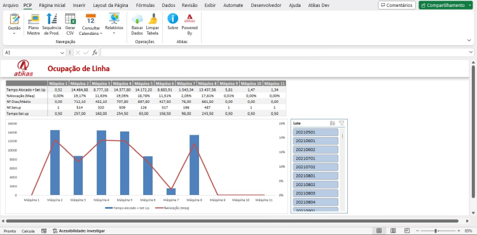Viewport: 477px width, 235px height.
Task: Open the Inserir tab
Action: [x=79, y=5]
